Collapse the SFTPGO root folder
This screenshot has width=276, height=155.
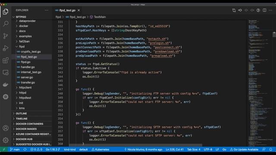[x=31, y=17]
